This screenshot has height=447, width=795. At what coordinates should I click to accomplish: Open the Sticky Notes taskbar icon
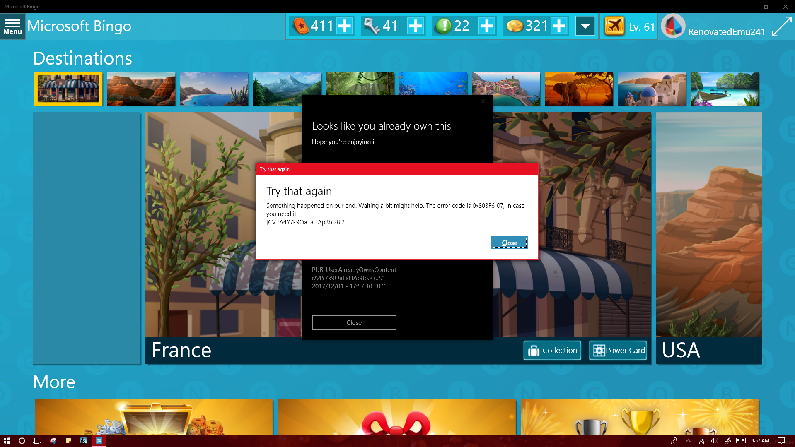68,441
